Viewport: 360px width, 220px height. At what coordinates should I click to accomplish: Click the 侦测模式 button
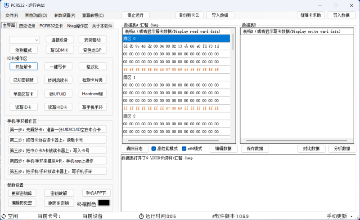pos(24,50)
